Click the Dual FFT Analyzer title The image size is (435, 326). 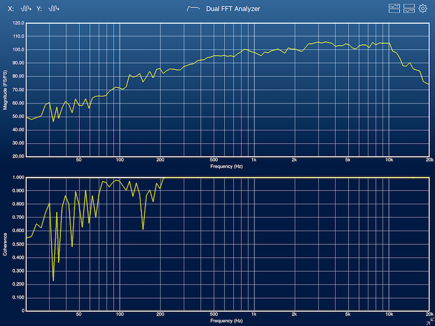[x=233, y=9]
